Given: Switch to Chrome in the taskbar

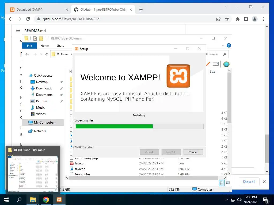Looking at the screenshot, I should pyautogui.click(x=46, y=200).
